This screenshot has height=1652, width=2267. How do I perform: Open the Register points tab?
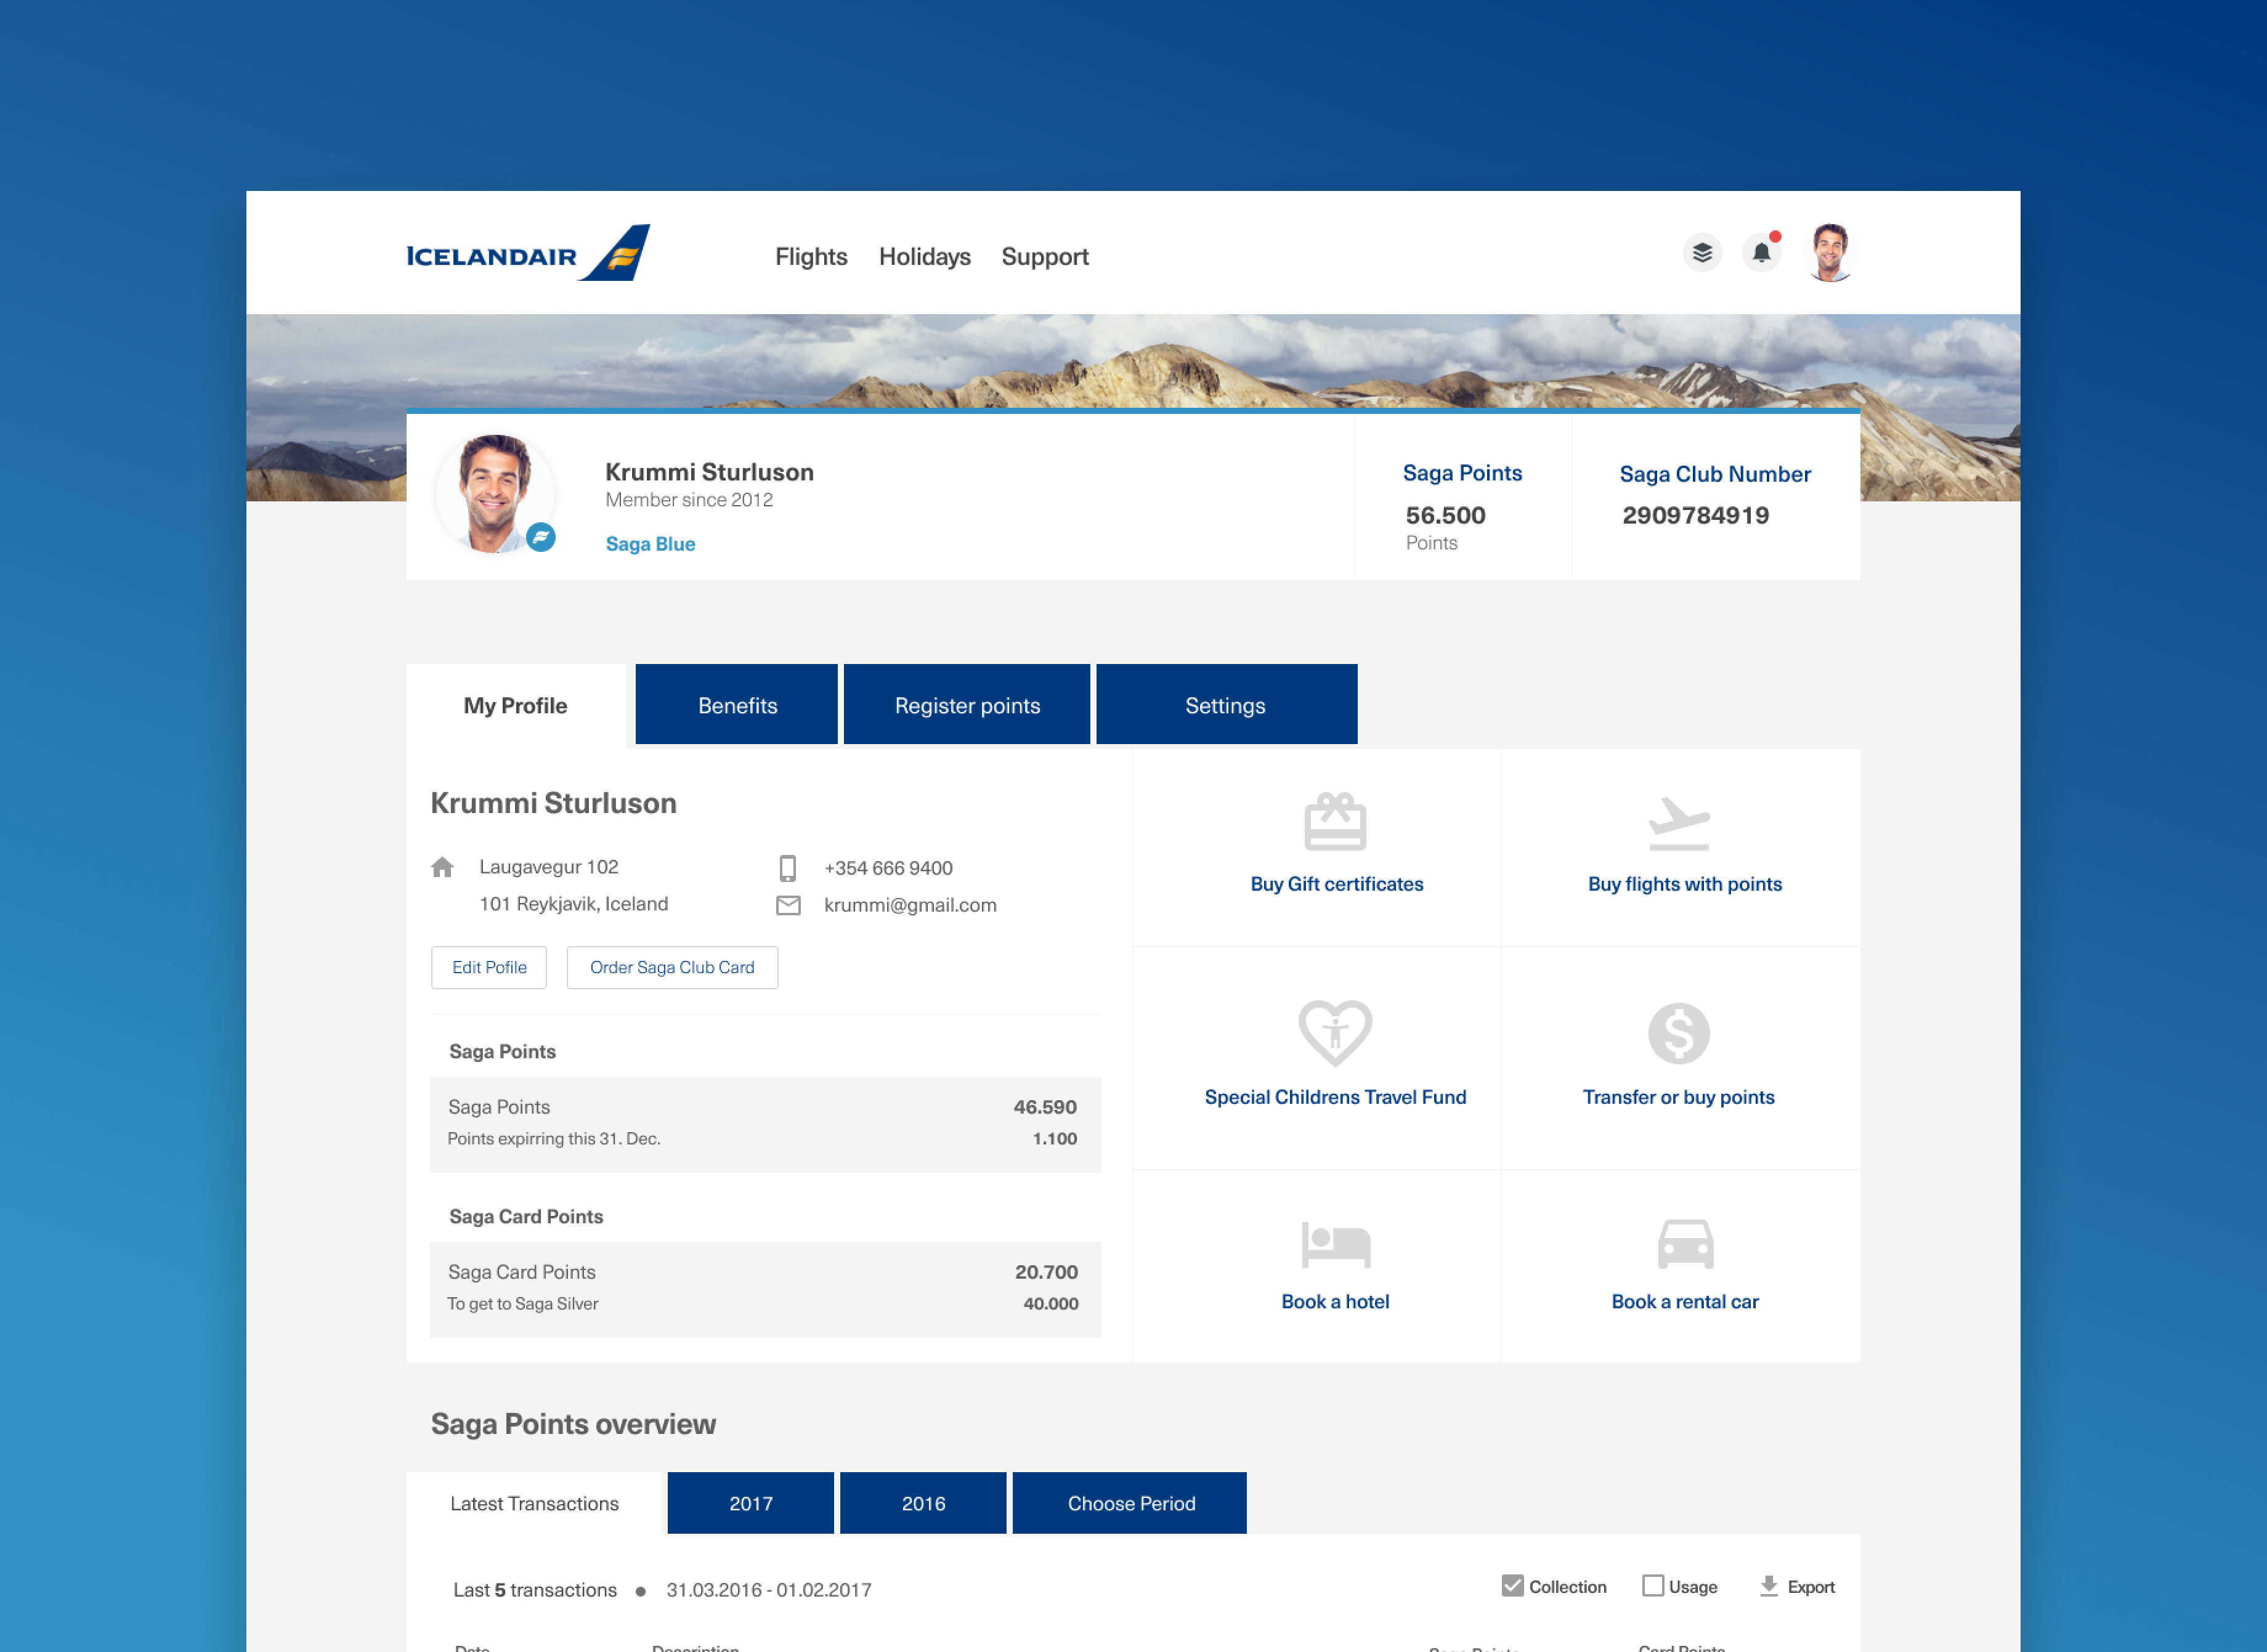click(967, 705)
